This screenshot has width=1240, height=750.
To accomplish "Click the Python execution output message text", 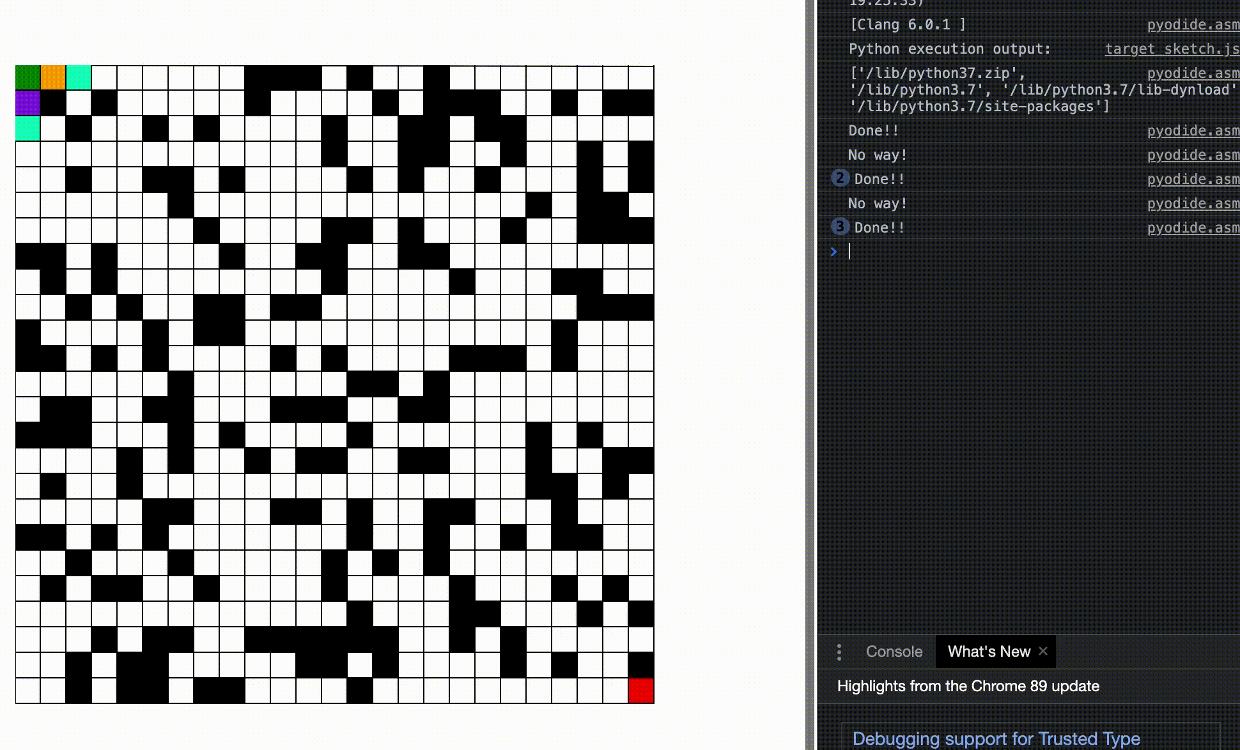I will pos(949,49).
